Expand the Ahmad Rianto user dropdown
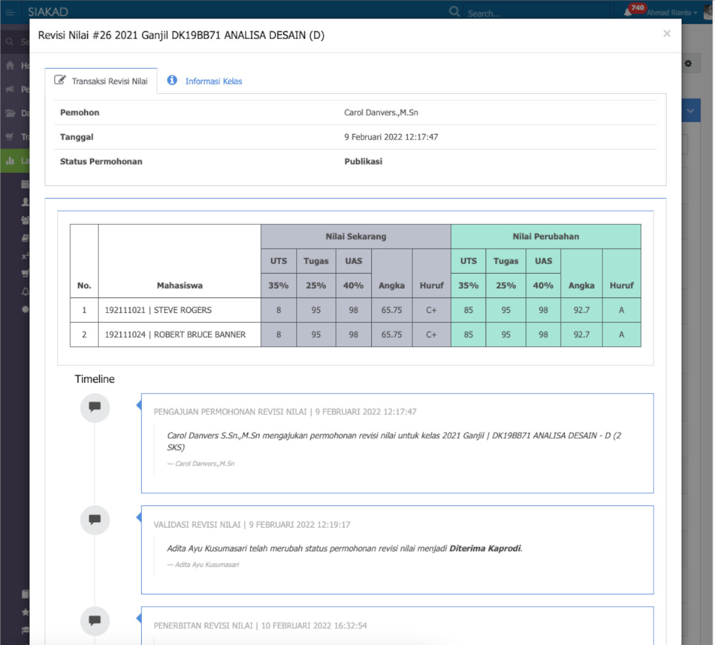 [672, 13]
